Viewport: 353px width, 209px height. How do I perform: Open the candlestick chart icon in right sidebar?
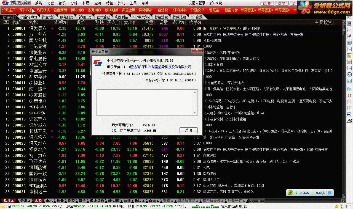pos(349,36)
